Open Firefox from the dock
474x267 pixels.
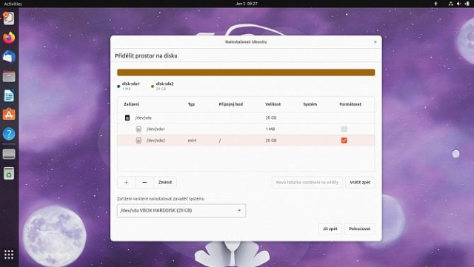[x=9, y=38]
